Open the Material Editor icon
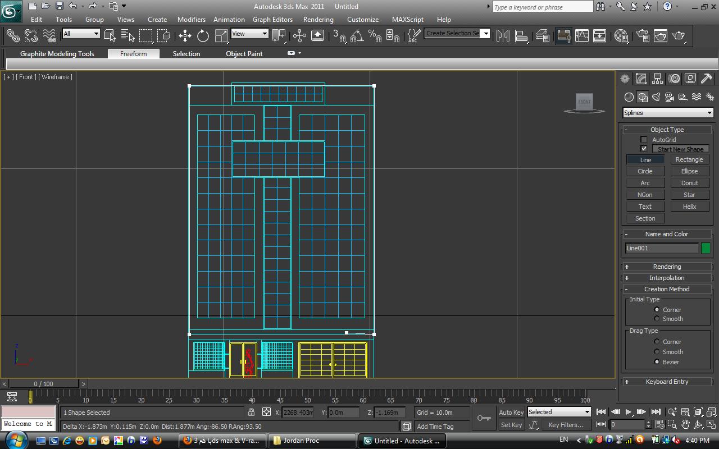719x449 pixels. (x=621, y=36)
